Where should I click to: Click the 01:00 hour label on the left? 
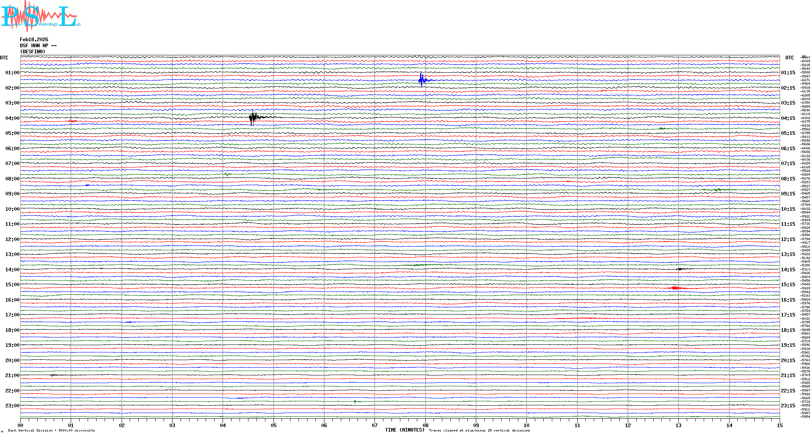12,73
